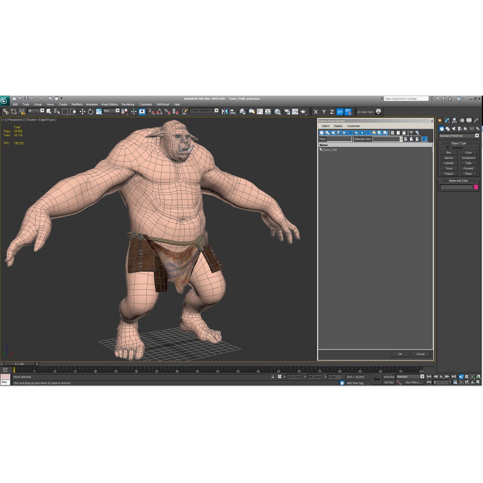Open the Edit menu

point(15,104)
